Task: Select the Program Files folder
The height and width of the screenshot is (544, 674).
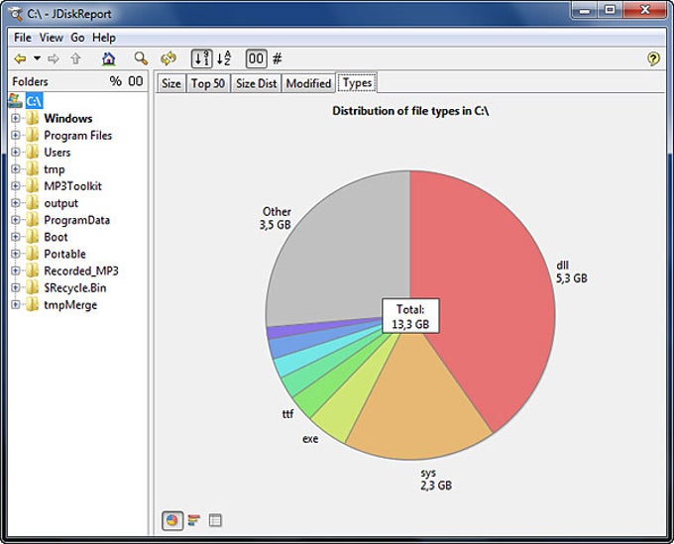Action: tap(77, 136)
